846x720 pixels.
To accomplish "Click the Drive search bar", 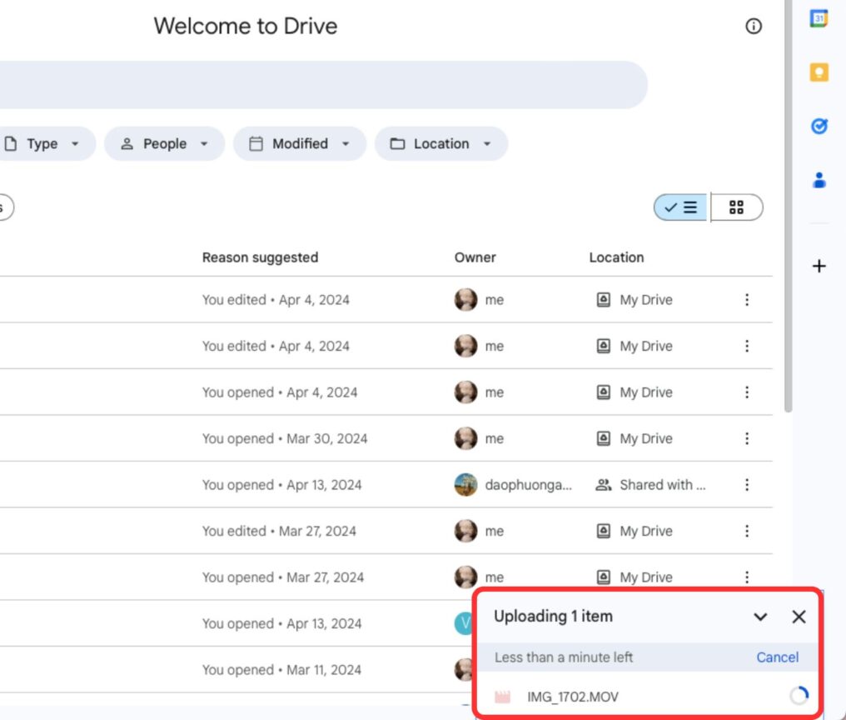I will coord(316,85).
